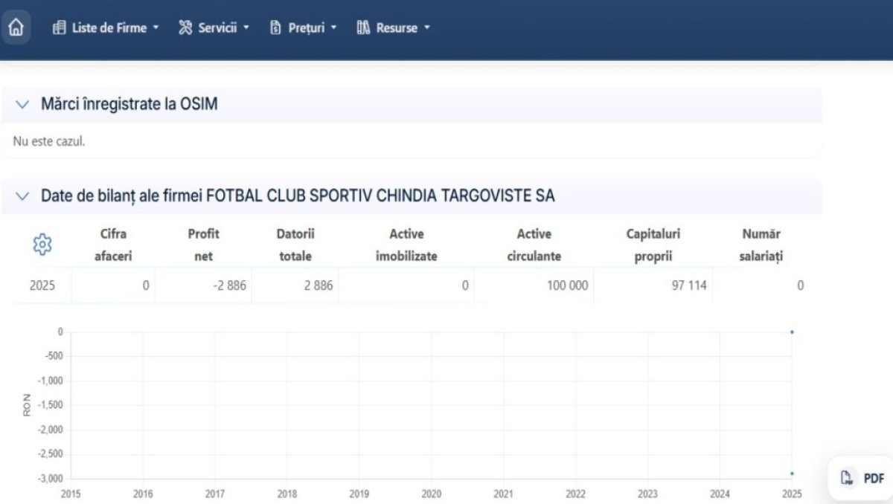Select the 97 114 capitaluri proprii value
Screen dimensions: 893x504
[689, 285]
